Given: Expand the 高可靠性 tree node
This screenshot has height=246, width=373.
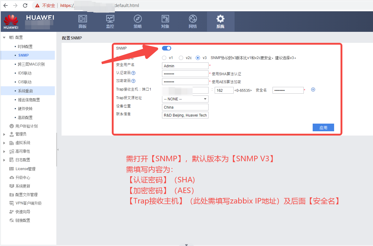Looking at the screenshot, I should pyautogui.click(x=4, y=151).
